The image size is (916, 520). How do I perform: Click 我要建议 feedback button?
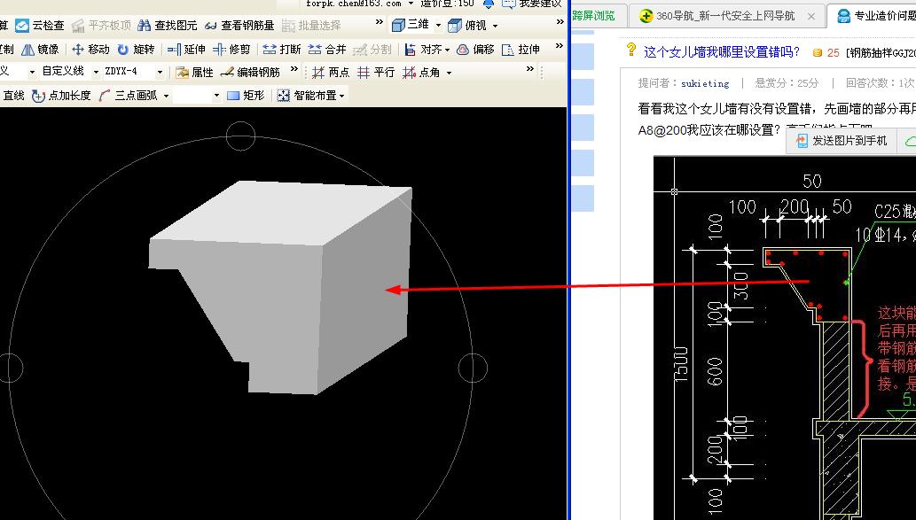[532, 4]
